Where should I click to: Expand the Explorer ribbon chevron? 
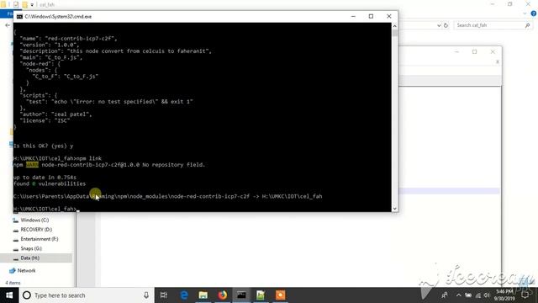click(x=525, y=13)
